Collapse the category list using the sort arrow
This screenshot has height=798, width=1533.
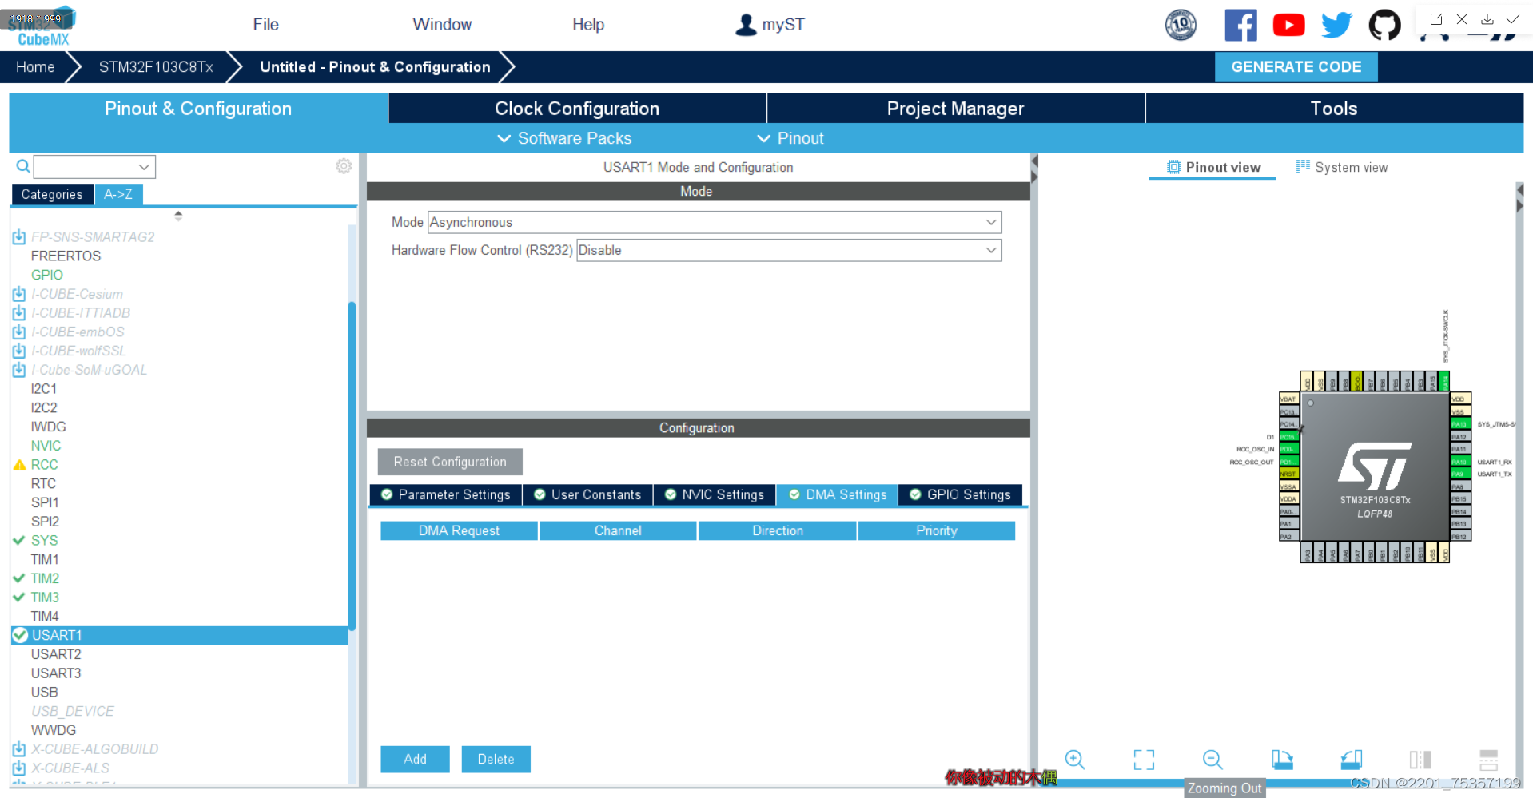click(178, 216)
